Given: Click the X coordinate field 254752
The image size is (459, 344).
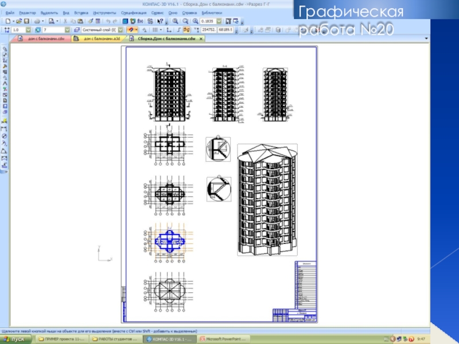Looking at the screenshot, I should click(209, 30).
